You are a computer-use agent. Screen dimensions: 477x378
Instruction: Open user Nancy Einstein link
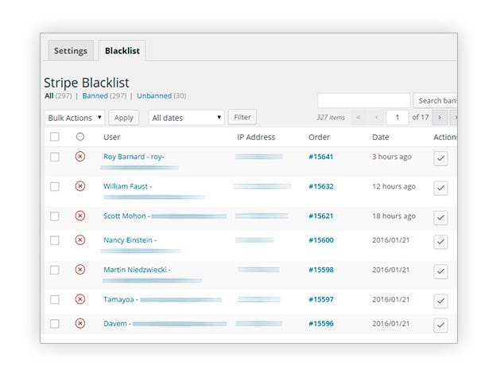tap(128, 240)
